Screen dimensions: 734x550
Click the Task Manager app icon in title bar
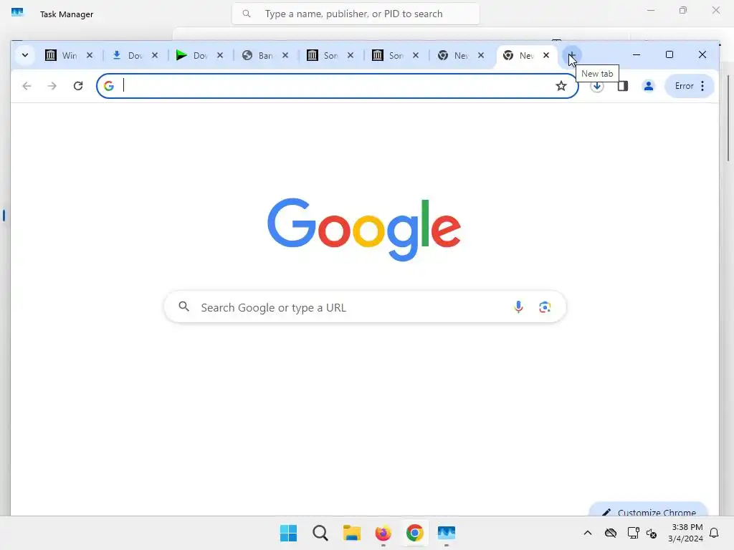(x=17, y=13)
